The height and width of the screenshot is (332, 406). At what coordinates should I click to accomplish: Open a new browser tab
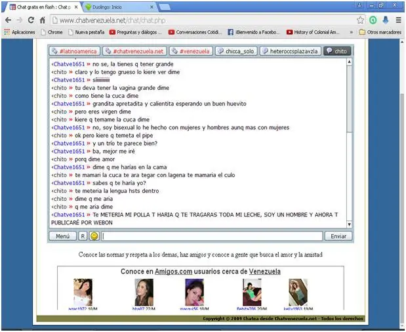(x=165, y=7)
